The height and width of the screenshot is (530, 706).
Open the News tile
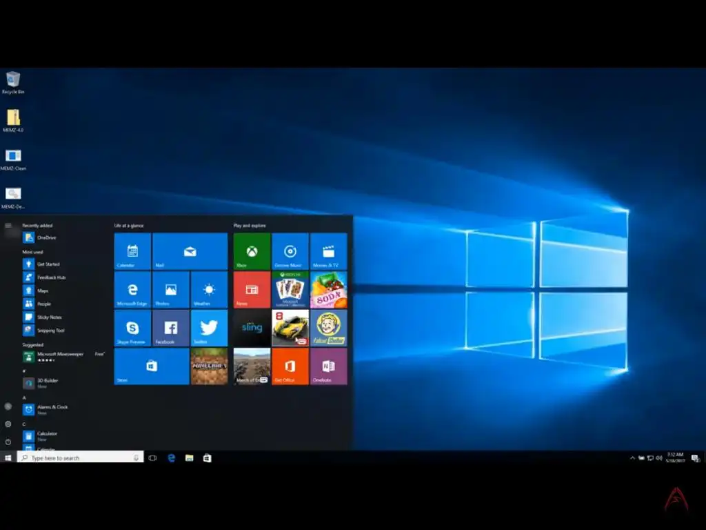pos(252,289)
